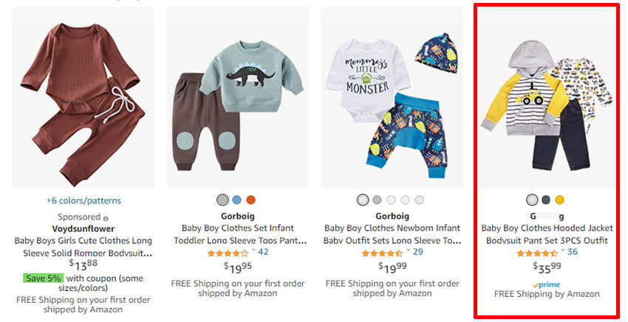Click star rating of Little Monster outfit

click(381, 253)
